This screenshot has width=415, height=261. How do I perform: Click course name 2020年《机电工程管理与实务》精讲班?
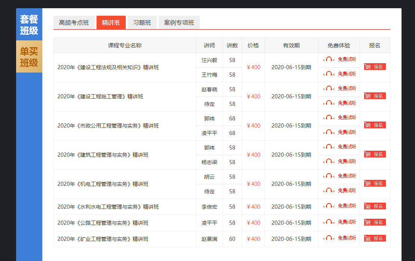tap(103, 184)
